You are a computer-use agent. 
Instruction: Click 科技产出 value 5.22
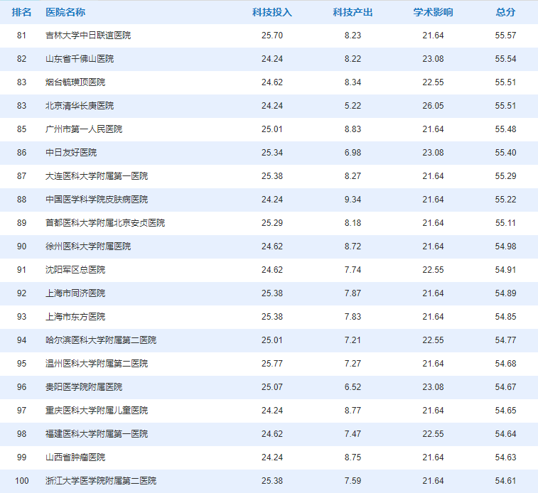(353, 106)
